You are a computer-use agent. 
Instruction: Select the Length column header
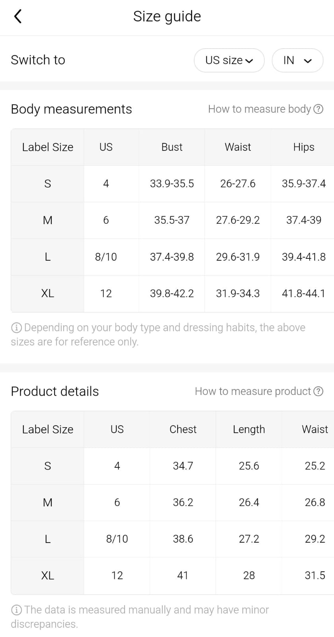[x=249, y=430]
